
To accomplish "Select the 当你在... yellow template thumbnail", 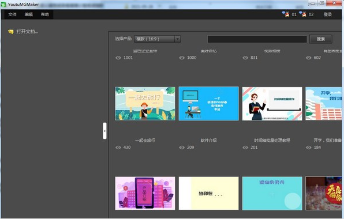I will [x=208, y=194].
